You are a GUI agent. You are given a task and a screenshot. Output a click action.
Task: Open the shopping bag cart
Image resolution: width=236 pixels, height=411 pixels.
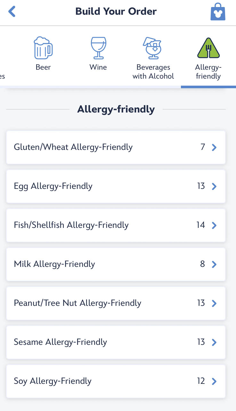tap(218, 12)
